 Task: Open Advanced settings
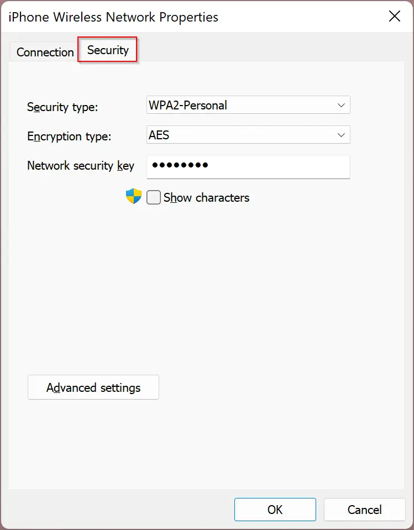tap(93, 387)
